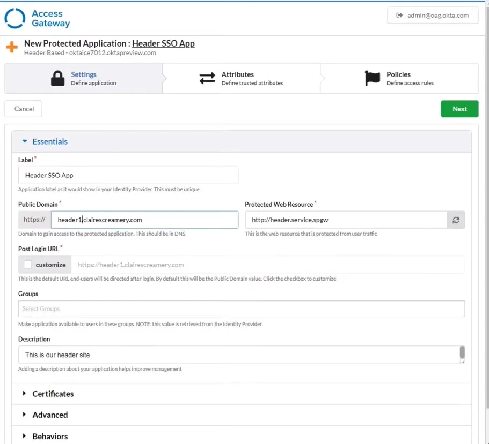The width and height of the screenshot is (489, 444).
Task: Switch to the Settings step tab
Action: pyautogui.click(x=84, y=78)
